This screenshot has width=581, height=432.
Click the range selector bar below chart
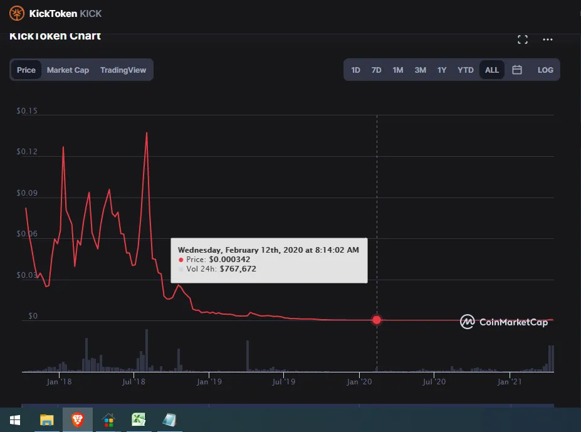[x=288, y=405]
